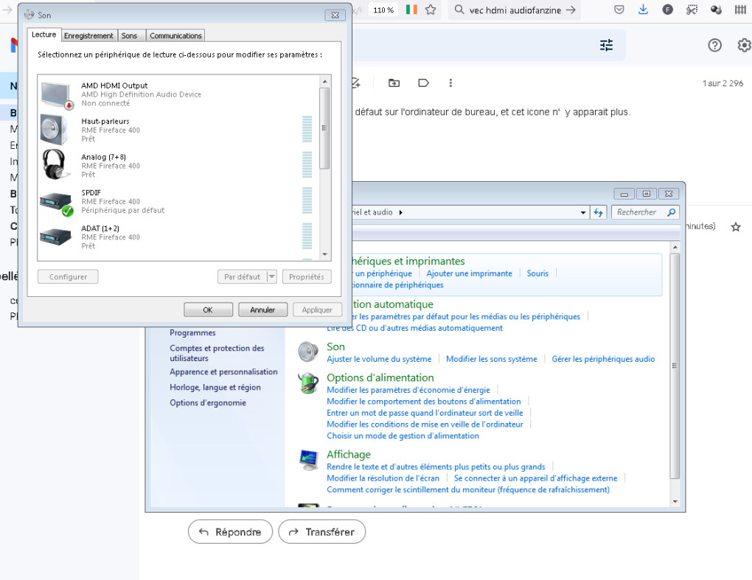Open Programmes in Control Panel sidebar
Screen dimensions: 752x580
pos(192,332)
